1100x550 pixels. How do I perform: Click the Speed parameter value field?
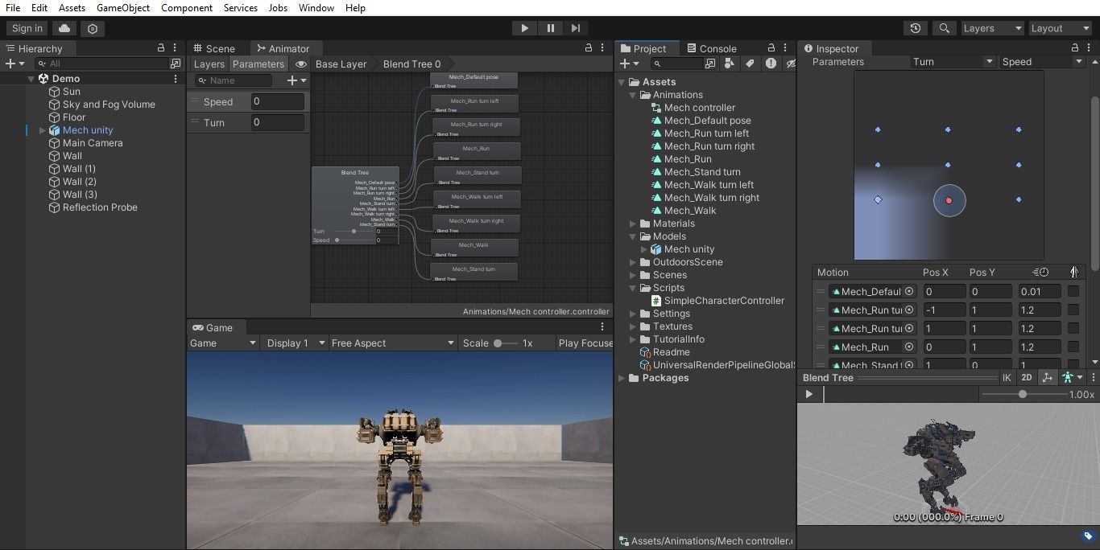click(x=278, y=101)
